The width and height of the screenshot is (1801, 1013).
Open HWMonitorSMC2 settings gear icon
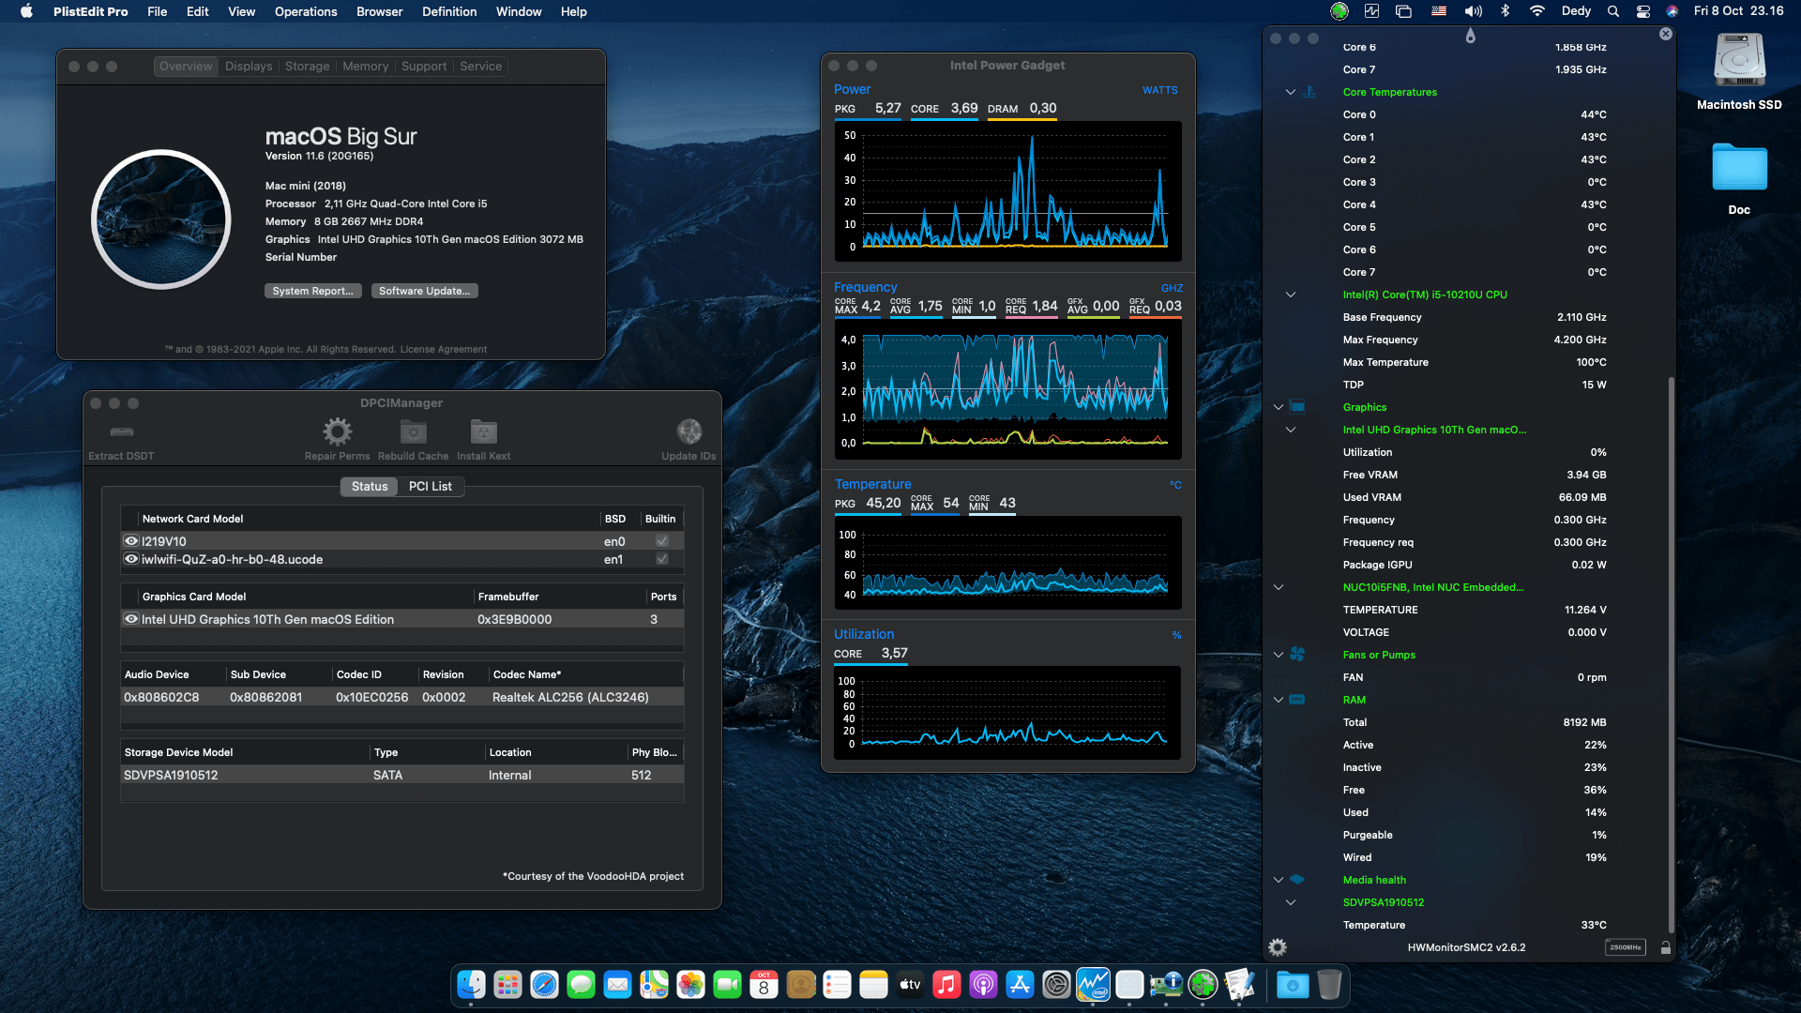[x=1278, y=947]
